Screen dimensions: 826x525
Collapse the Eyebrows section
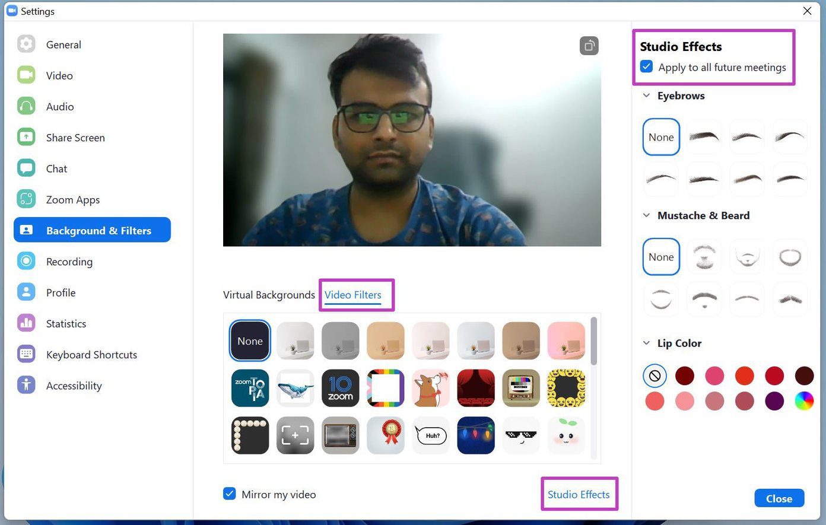tap(646, 96)
